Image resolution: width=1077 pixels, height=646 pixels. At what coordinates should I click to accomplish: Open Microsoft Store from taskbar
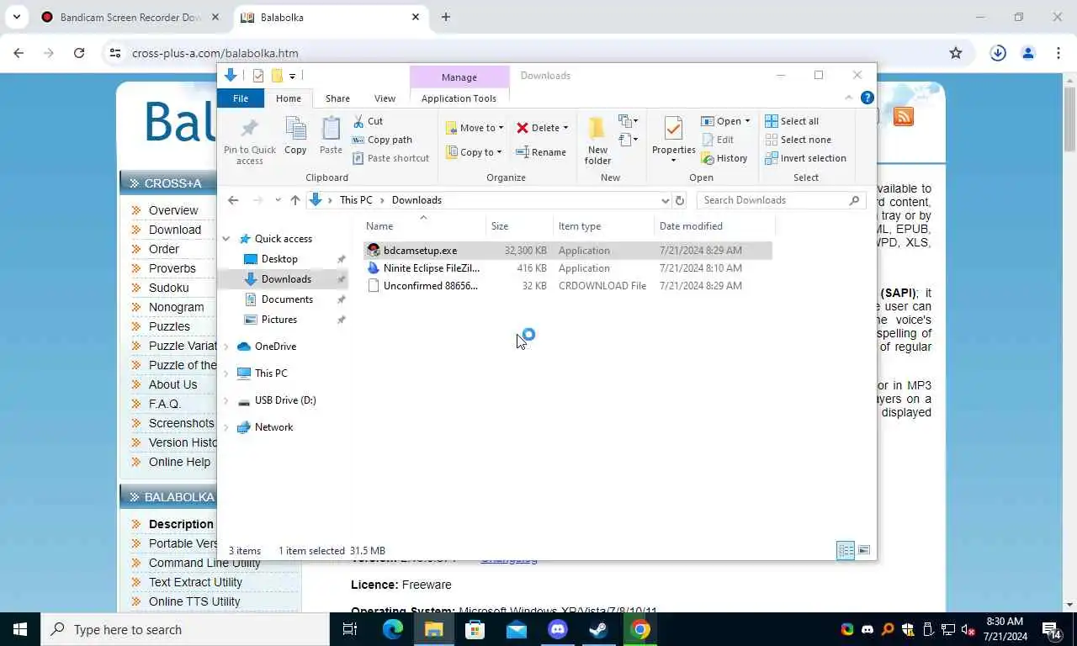click(475, 629)
